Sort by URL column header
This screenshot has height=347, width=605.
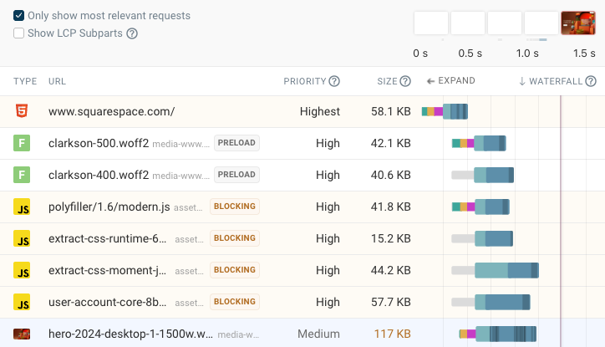57,81
